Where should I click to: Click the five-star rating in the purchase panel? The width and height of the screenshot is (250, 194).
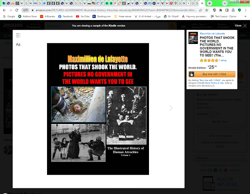click(209, 60)
